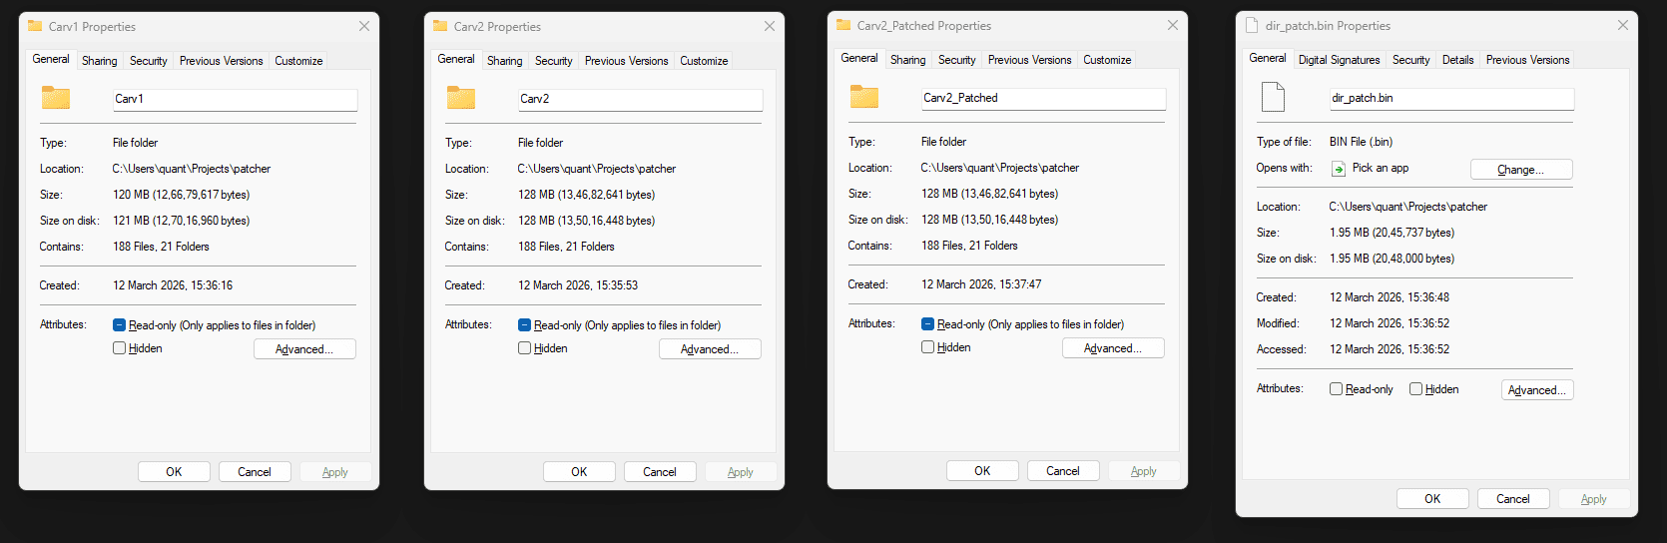
Task: Click '12 March 2026, 15:36:16' created date
Action: (173, 285)
